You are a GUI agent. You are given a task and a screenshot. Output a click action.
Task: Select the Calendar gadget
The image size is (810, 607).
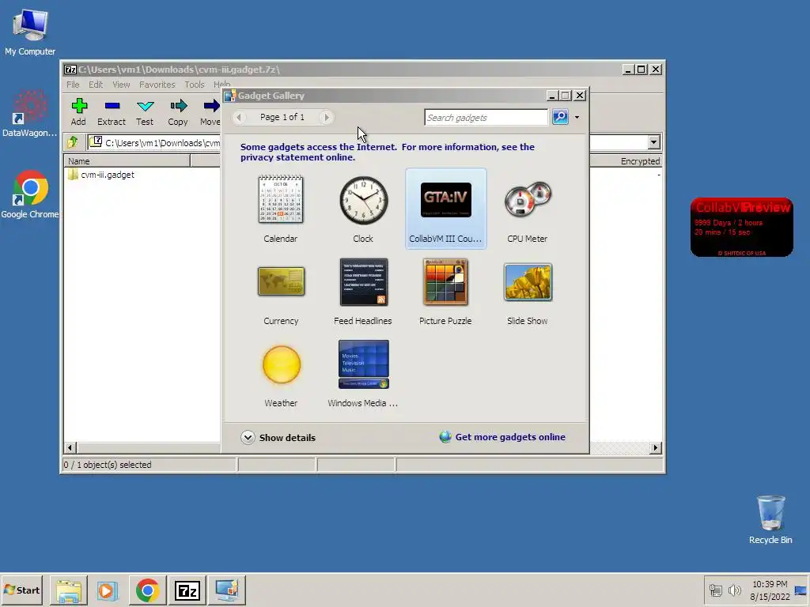281,208
